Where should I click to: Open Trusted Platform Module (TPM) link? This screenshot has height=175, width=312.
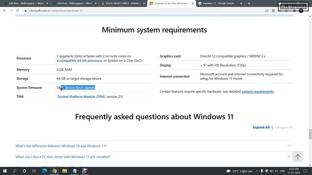pos(81,97)
